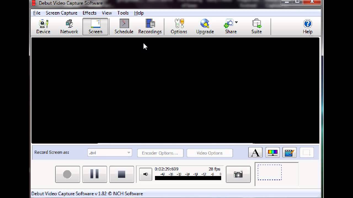Viewport: 353px width, 198px height.
Task: Click the 28 fps readout
Action: click(215, 169)
